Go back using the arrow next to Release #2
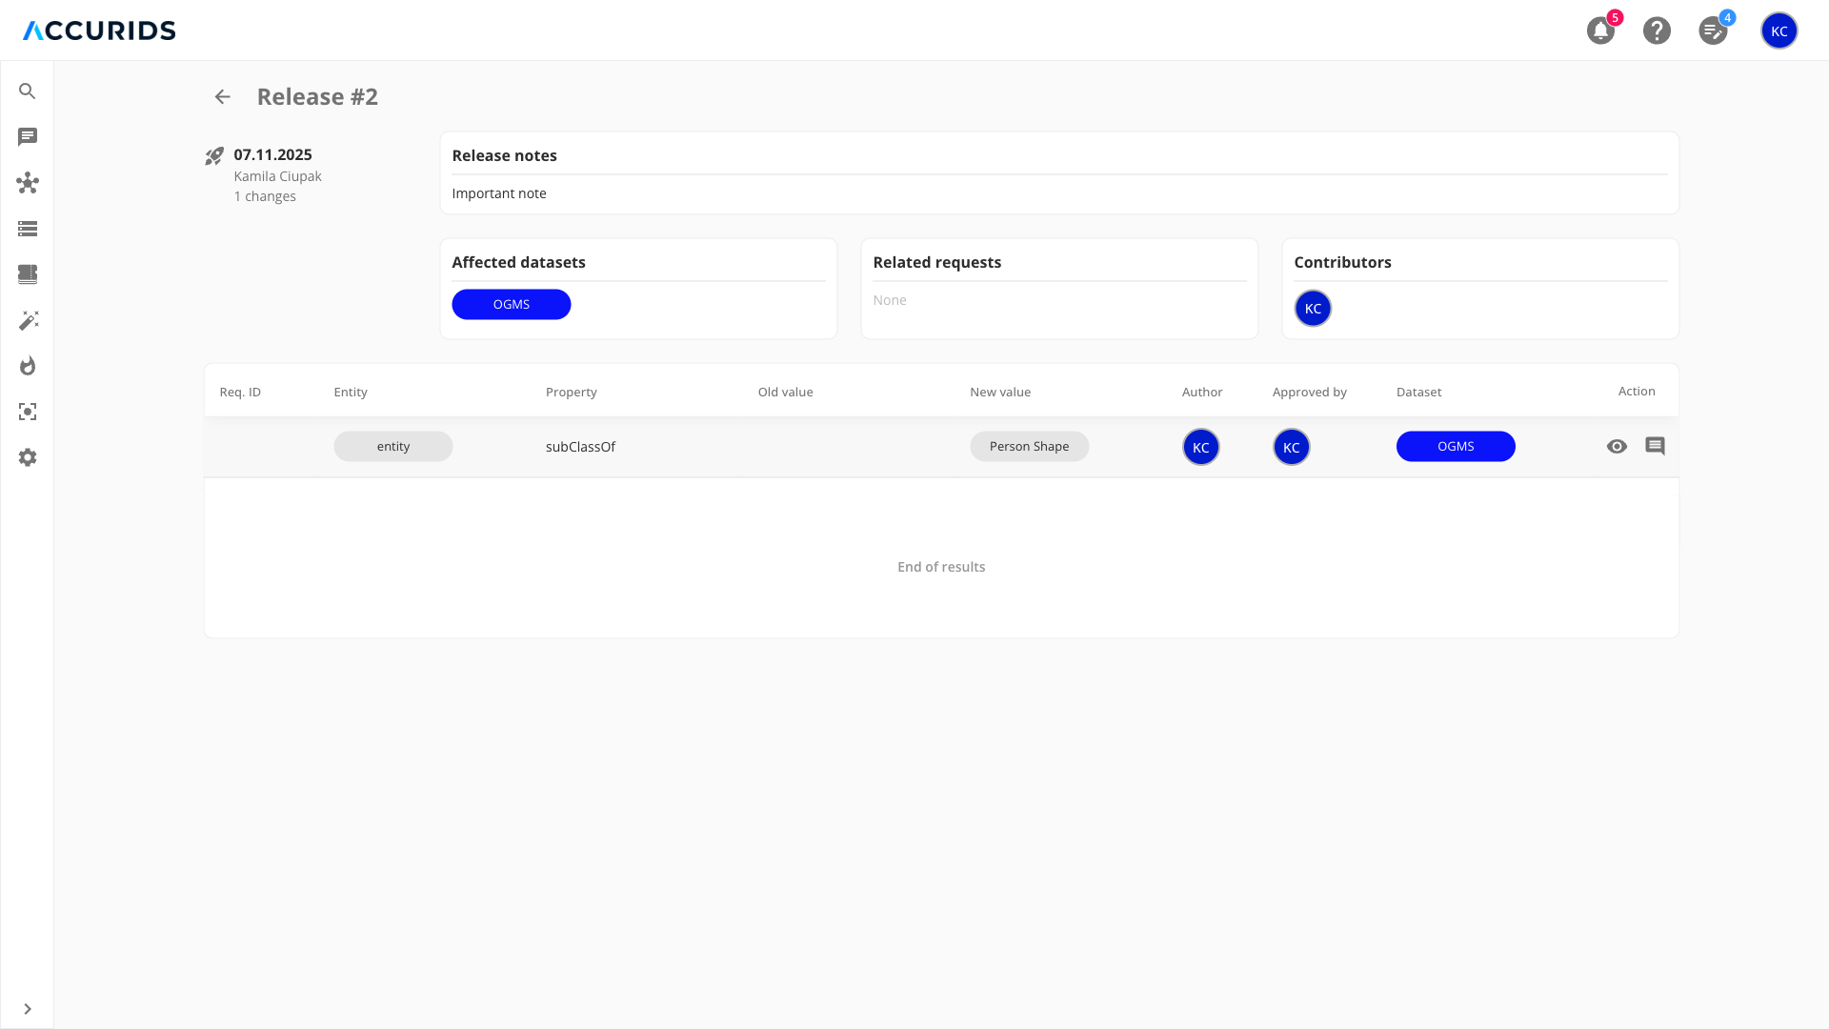Image resolution: width=1829 pixels, height=1029 pixels. click(x=222, y=96)
